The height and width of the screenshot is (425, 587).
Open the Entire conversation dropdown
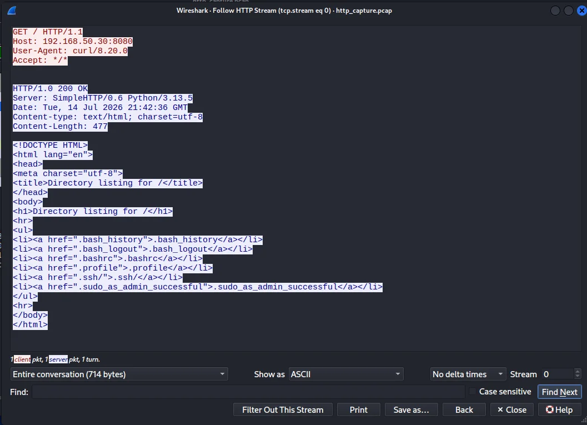(x=119, y=374)
